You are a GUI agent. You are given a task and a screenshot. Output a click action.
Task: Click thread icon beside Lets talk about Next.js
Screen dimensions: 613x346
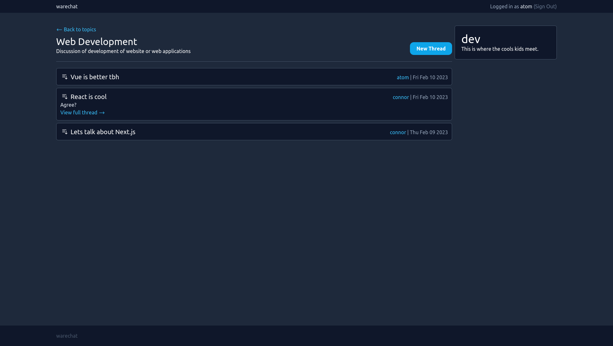(x=64, y=132)
